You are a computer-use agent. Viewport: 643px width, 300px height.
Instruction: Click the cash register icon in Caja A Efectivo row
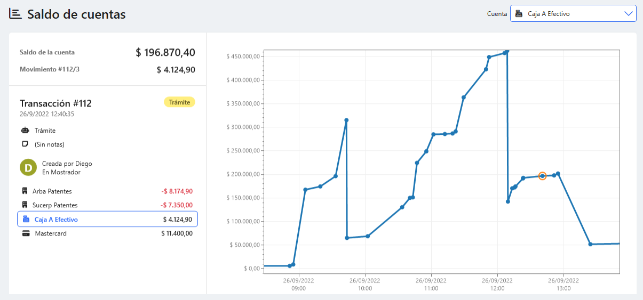pyautogui.click(x=26, y=219)
